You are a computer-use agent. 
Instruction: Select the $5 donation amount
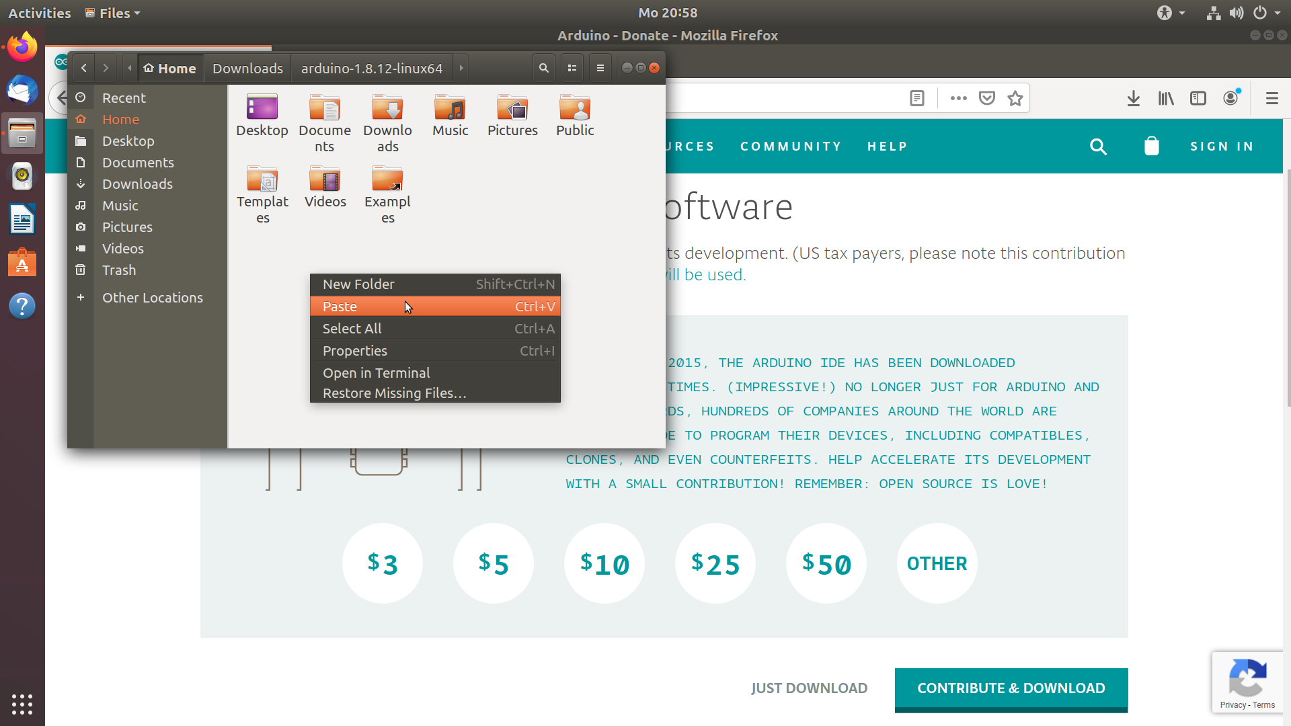(494, 563)
